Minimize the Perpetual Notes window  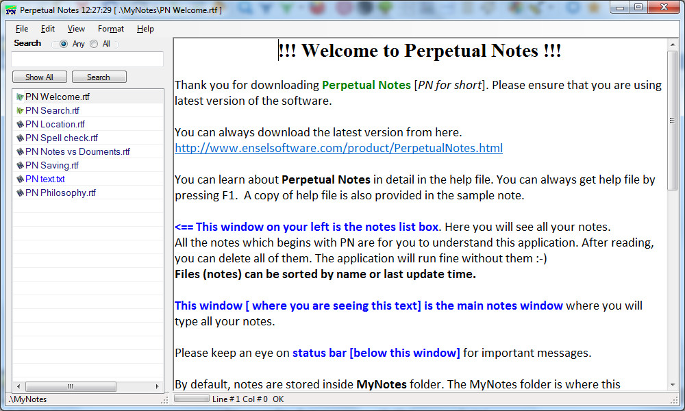[620, 8]
